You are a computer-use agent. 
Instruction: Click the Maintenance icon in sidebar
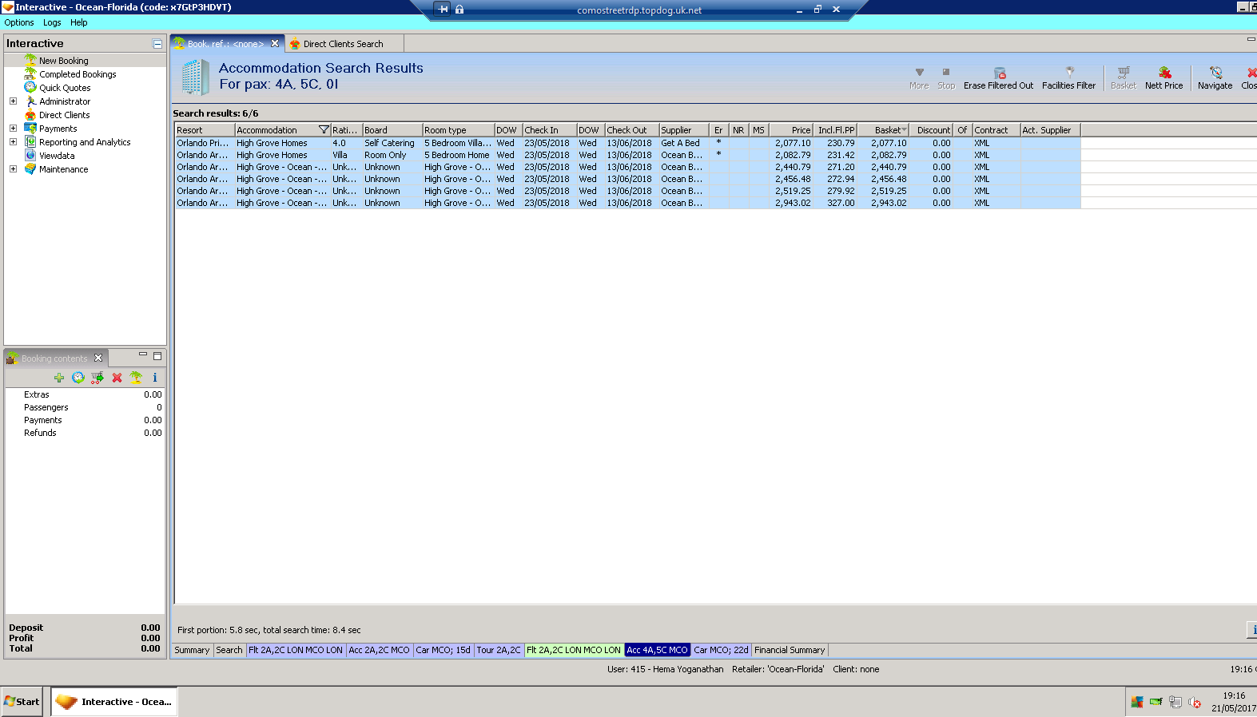[30, 169]
